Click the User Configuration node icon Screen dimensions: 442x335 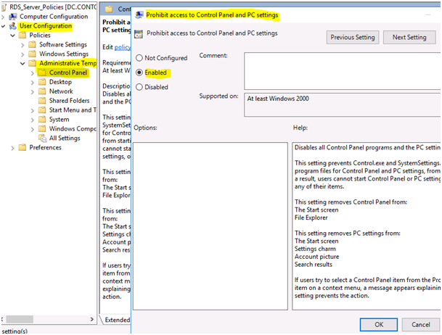(13, 26)
